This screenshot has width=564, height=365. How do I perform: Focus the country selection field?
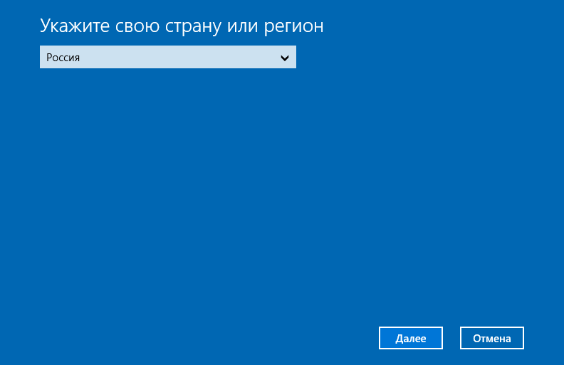click(x=167, y=57)
